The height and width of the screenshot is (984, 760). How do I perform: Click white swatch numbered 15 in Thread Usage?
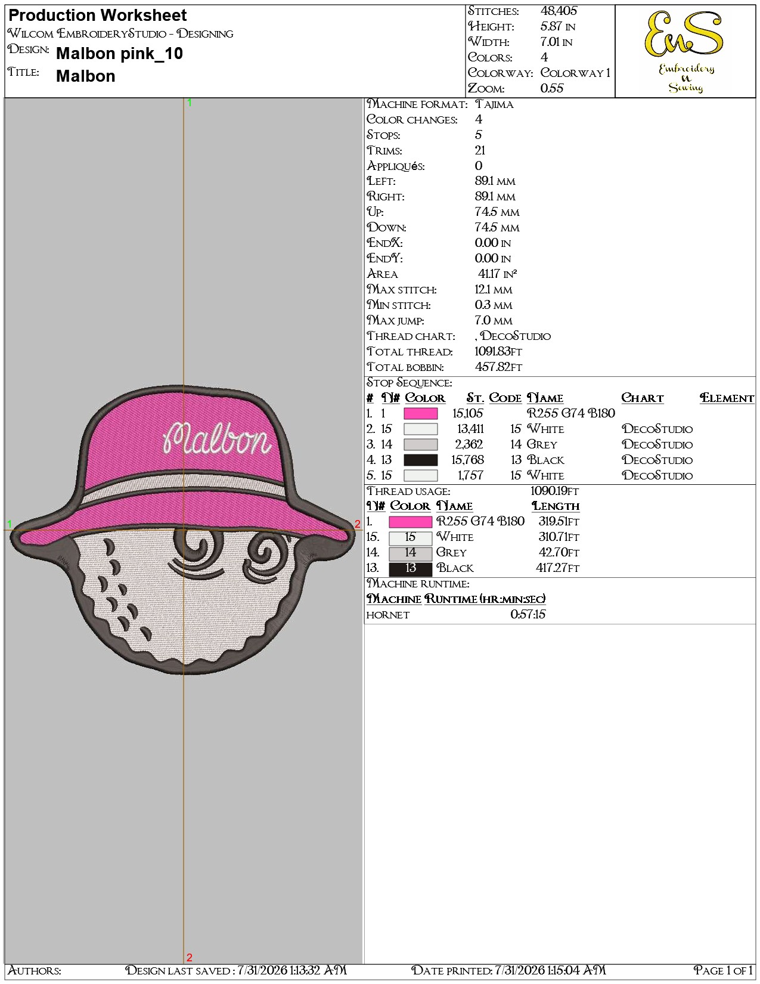click(410, 537)
